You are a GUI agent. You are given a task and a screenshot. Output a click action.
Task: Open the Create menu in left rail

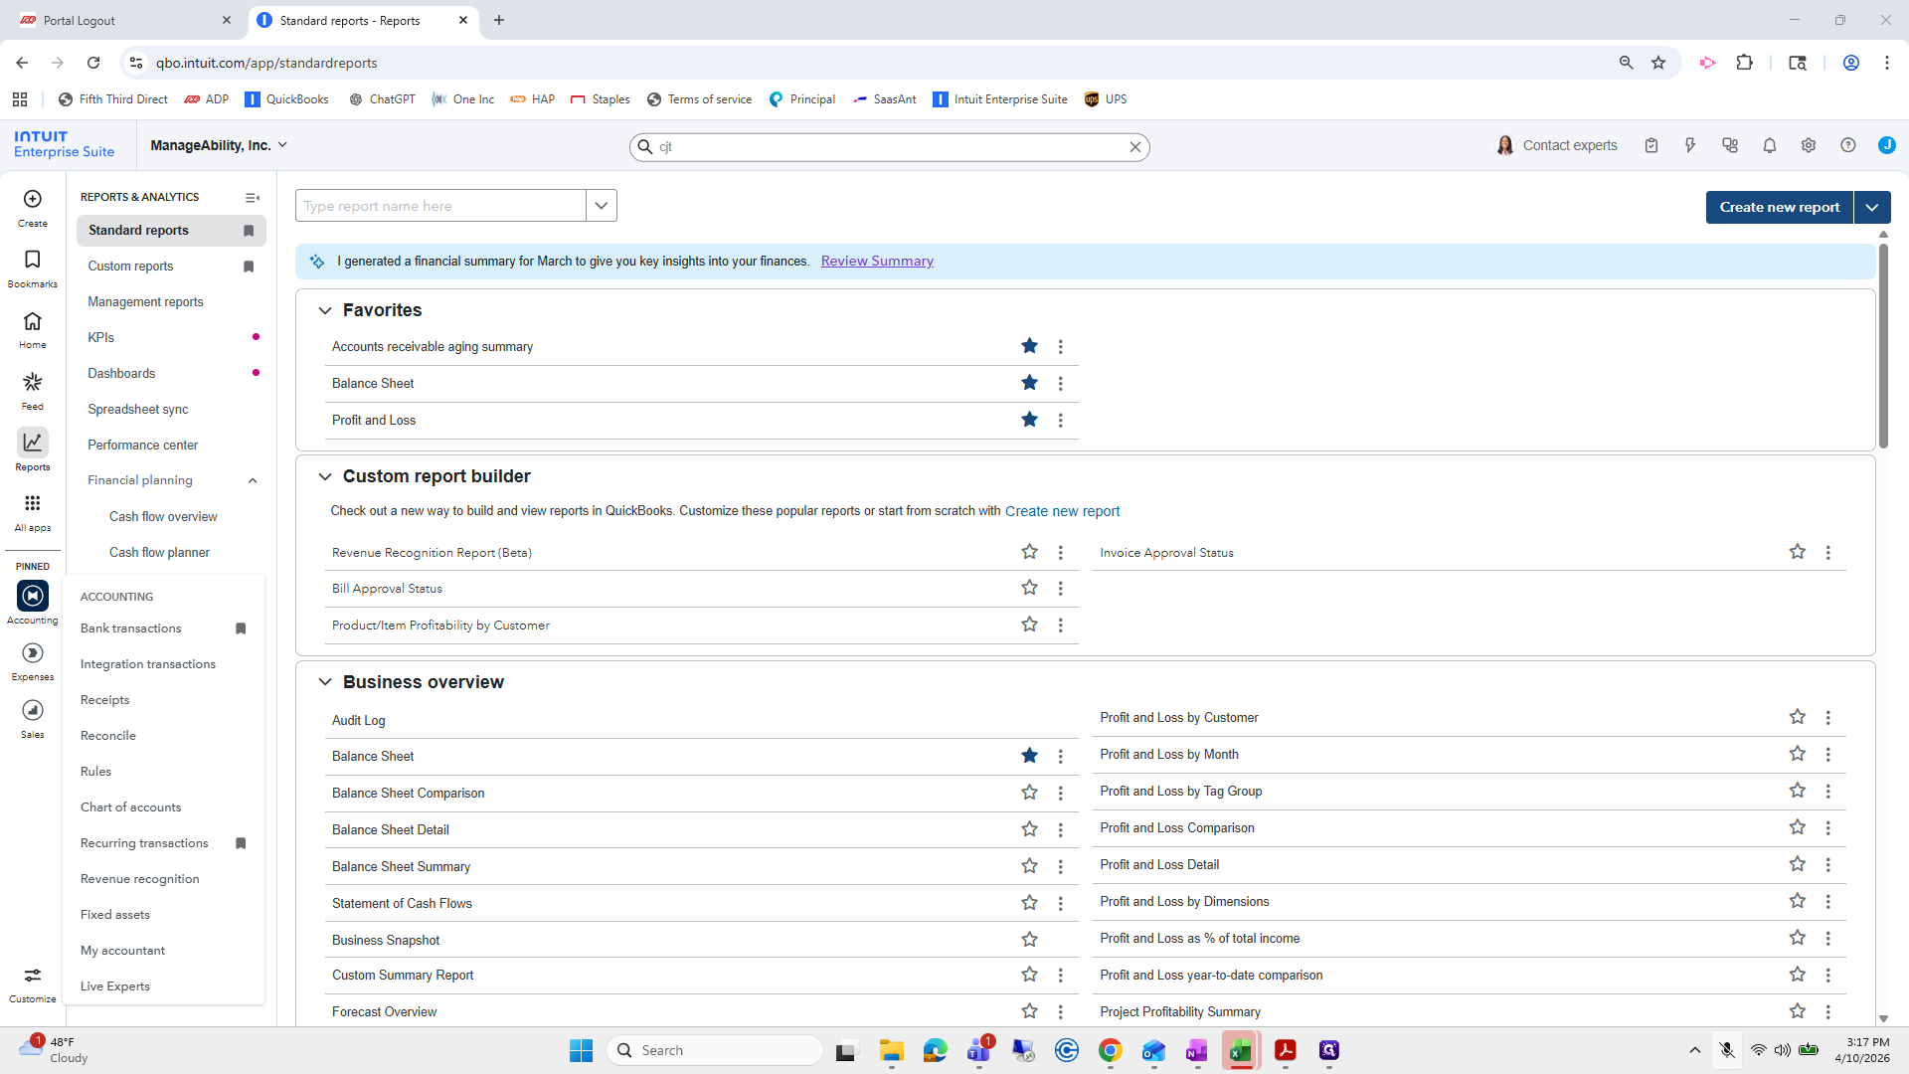point(33,208)
